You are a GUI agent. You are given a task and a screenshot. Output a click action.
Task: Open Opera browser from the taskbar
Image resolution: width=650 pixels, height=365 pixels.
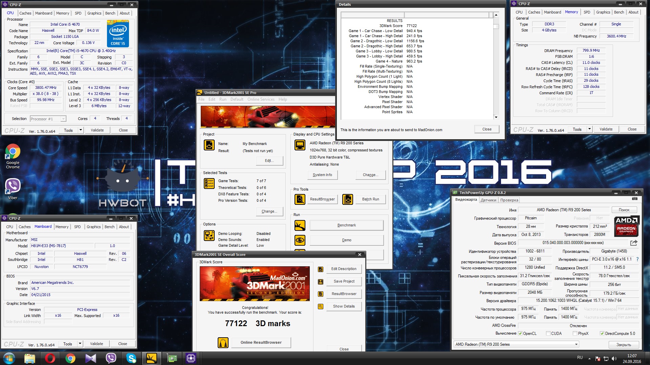coord(50,358)
